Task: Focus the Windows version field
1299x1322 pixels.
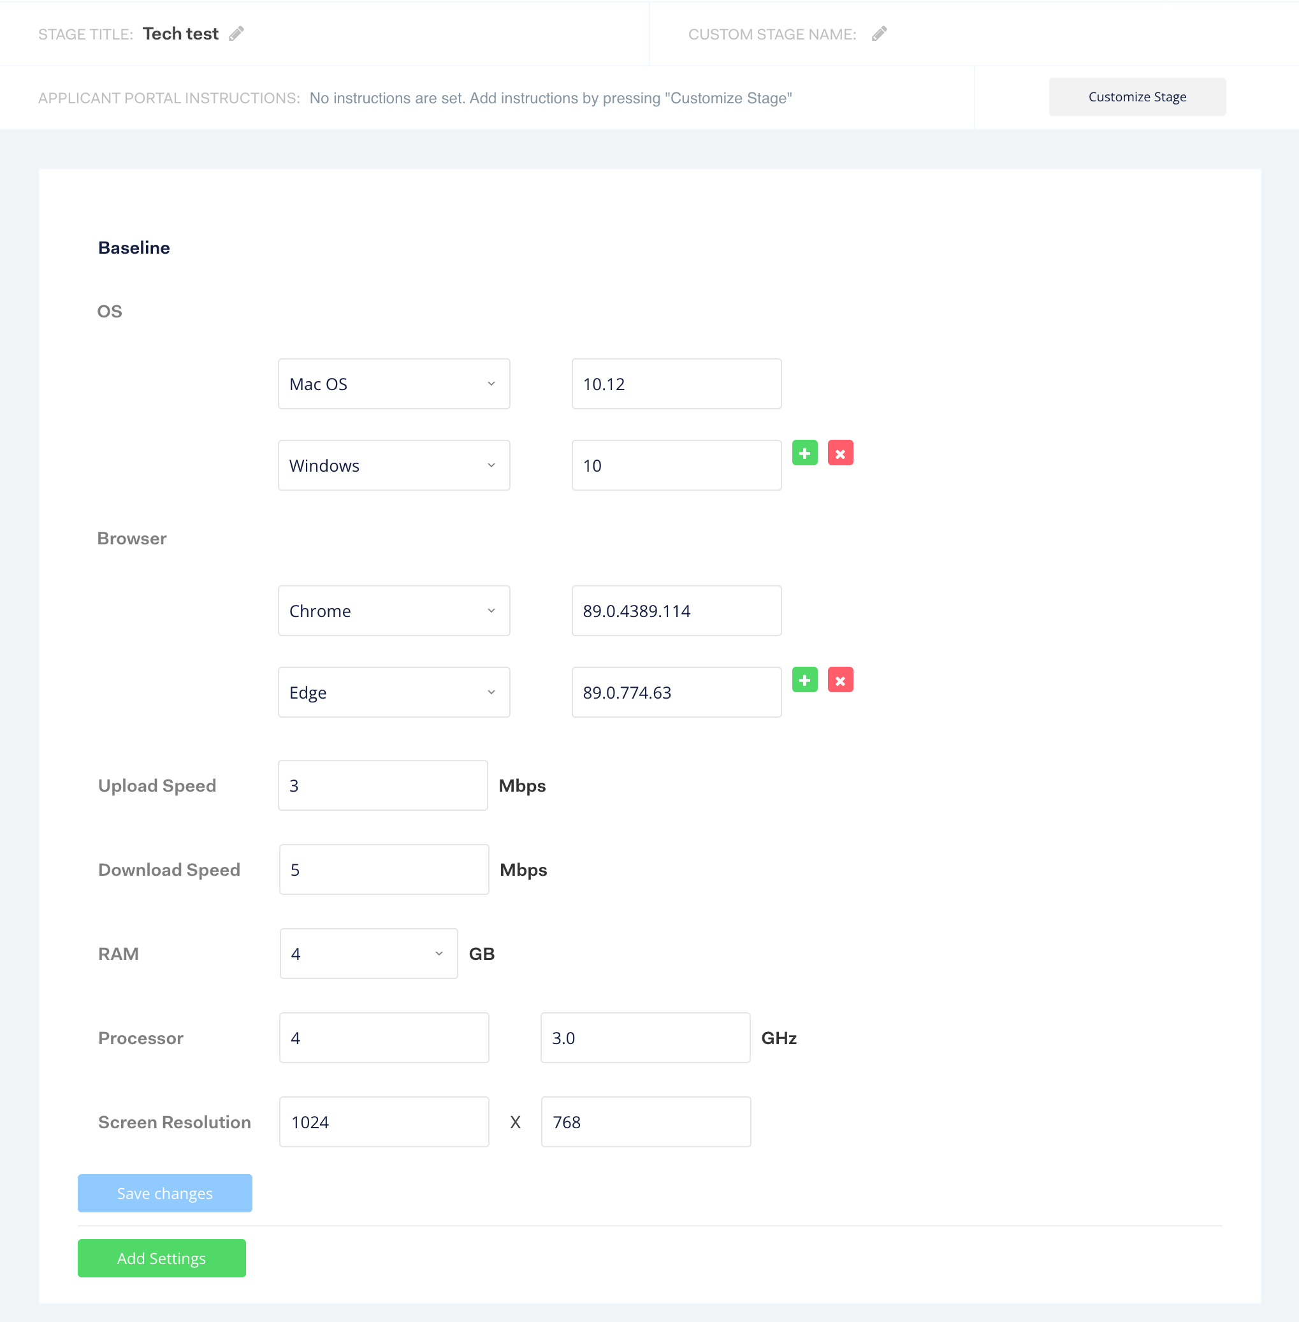Action: pos(677,465)
